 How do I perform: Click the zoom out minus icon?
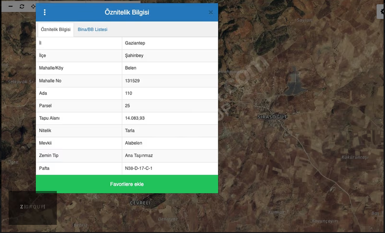(x=10, y=6)
